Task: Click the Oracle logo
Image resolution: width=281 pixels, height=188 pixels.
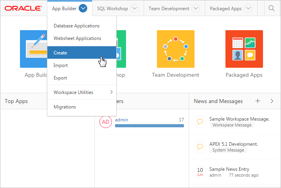Action: (23, 8)
